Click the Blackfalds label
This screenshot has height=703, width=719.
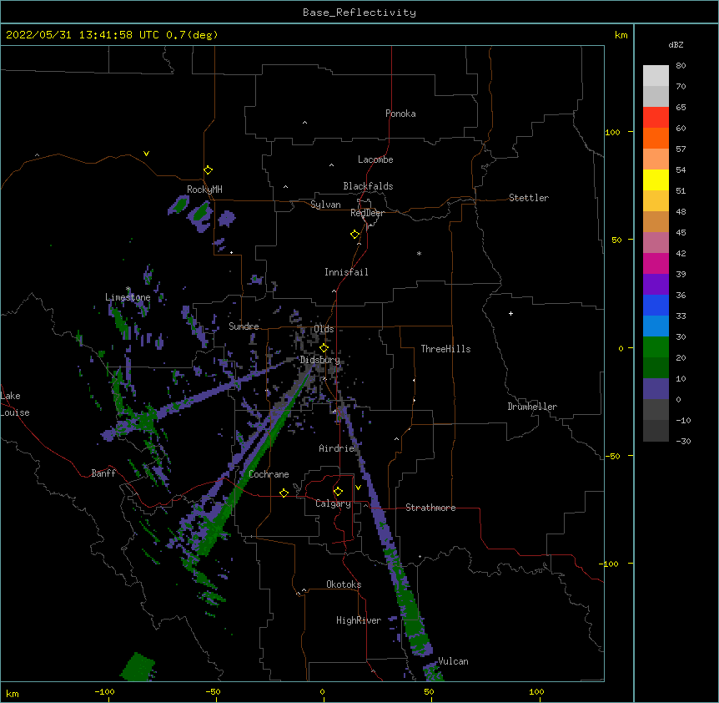(368, 186)
